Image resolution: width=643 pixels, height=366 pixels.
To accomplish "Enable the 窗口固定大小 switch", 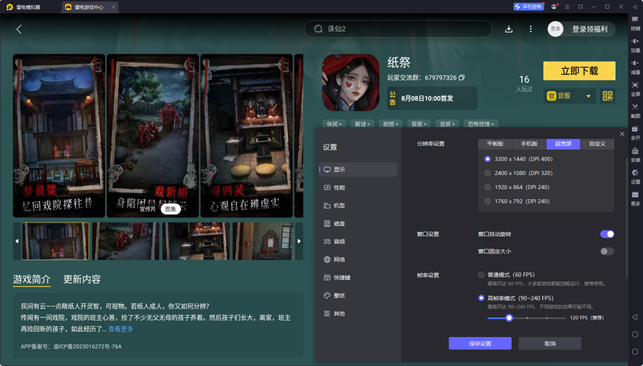I will (607, 251).
